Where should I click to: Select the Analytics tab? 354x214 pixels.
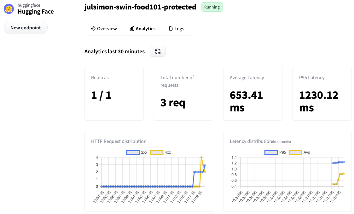click(142, 28)
